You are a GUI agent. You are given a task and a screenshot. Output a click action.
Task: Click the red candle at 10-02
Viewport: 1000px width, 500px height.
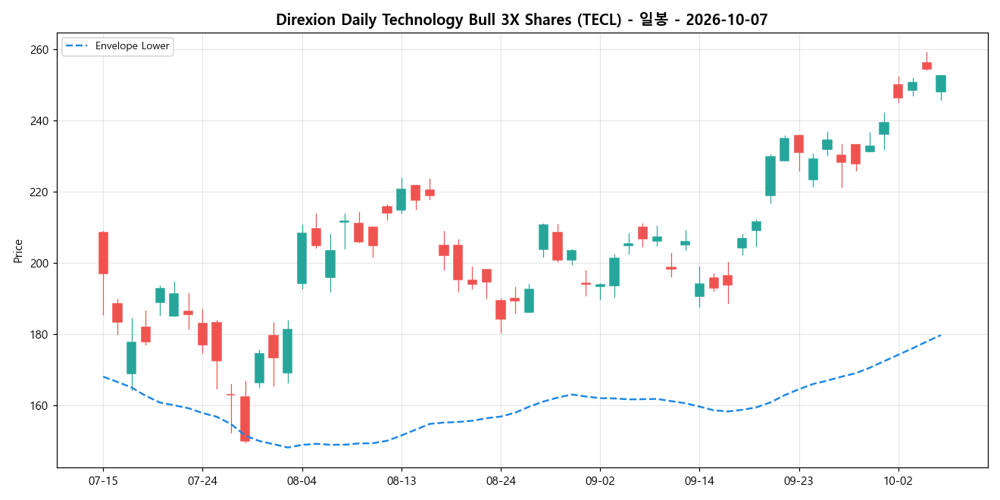(x=898, y=91)
